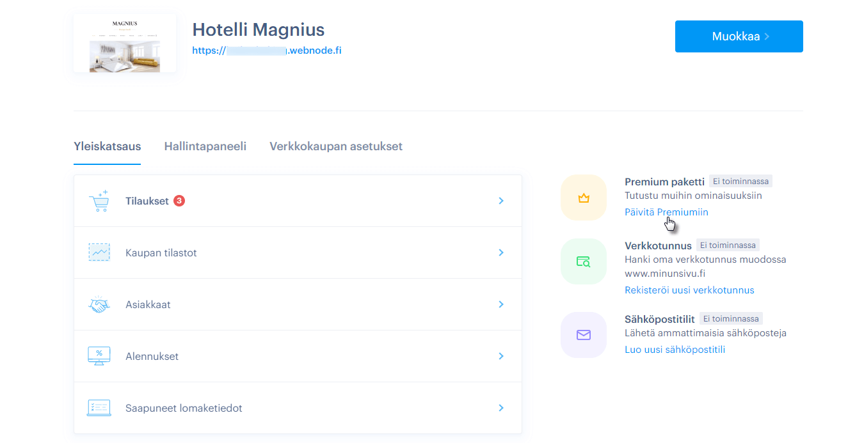The image size is (864, 443).
Task: Click Rekisteröi uusi verkkotunnus link
Action: 689,290
